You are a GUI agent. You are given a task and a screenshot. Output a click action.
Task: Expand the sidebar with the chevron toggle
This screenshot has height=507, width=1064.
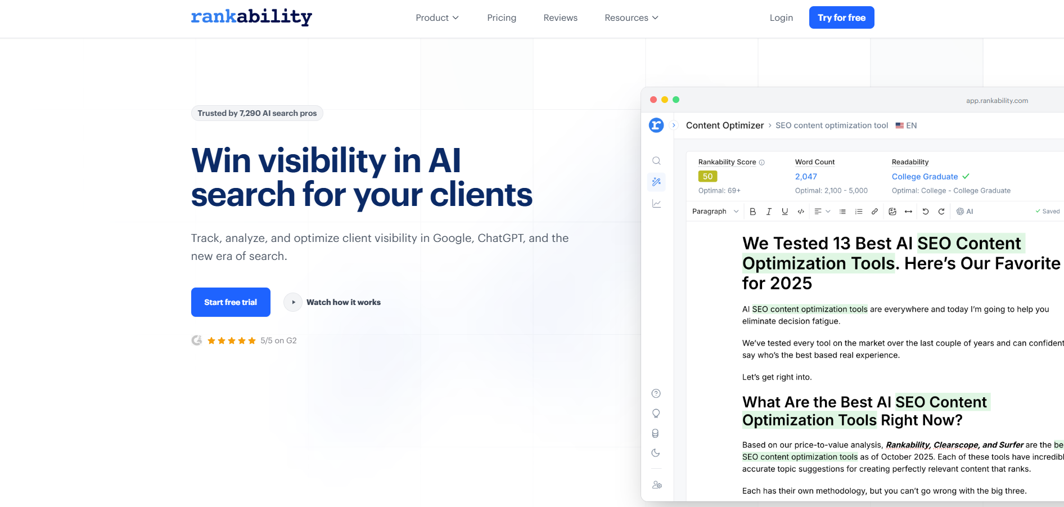click(x=674, y=125)
